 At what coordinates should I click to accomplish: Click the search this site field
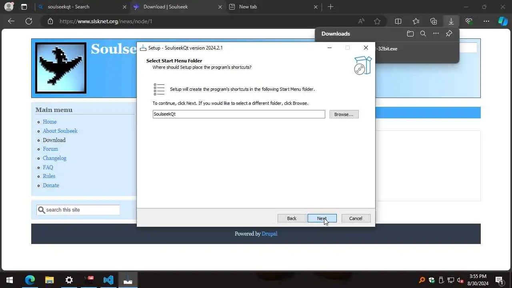78,210
